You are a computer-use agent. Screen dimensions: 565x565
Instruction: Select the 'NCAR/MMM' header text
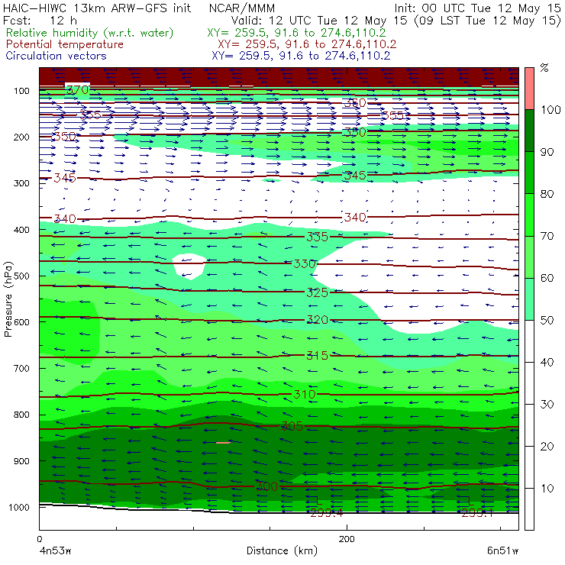pyautogui.click(x=242, y=8)
